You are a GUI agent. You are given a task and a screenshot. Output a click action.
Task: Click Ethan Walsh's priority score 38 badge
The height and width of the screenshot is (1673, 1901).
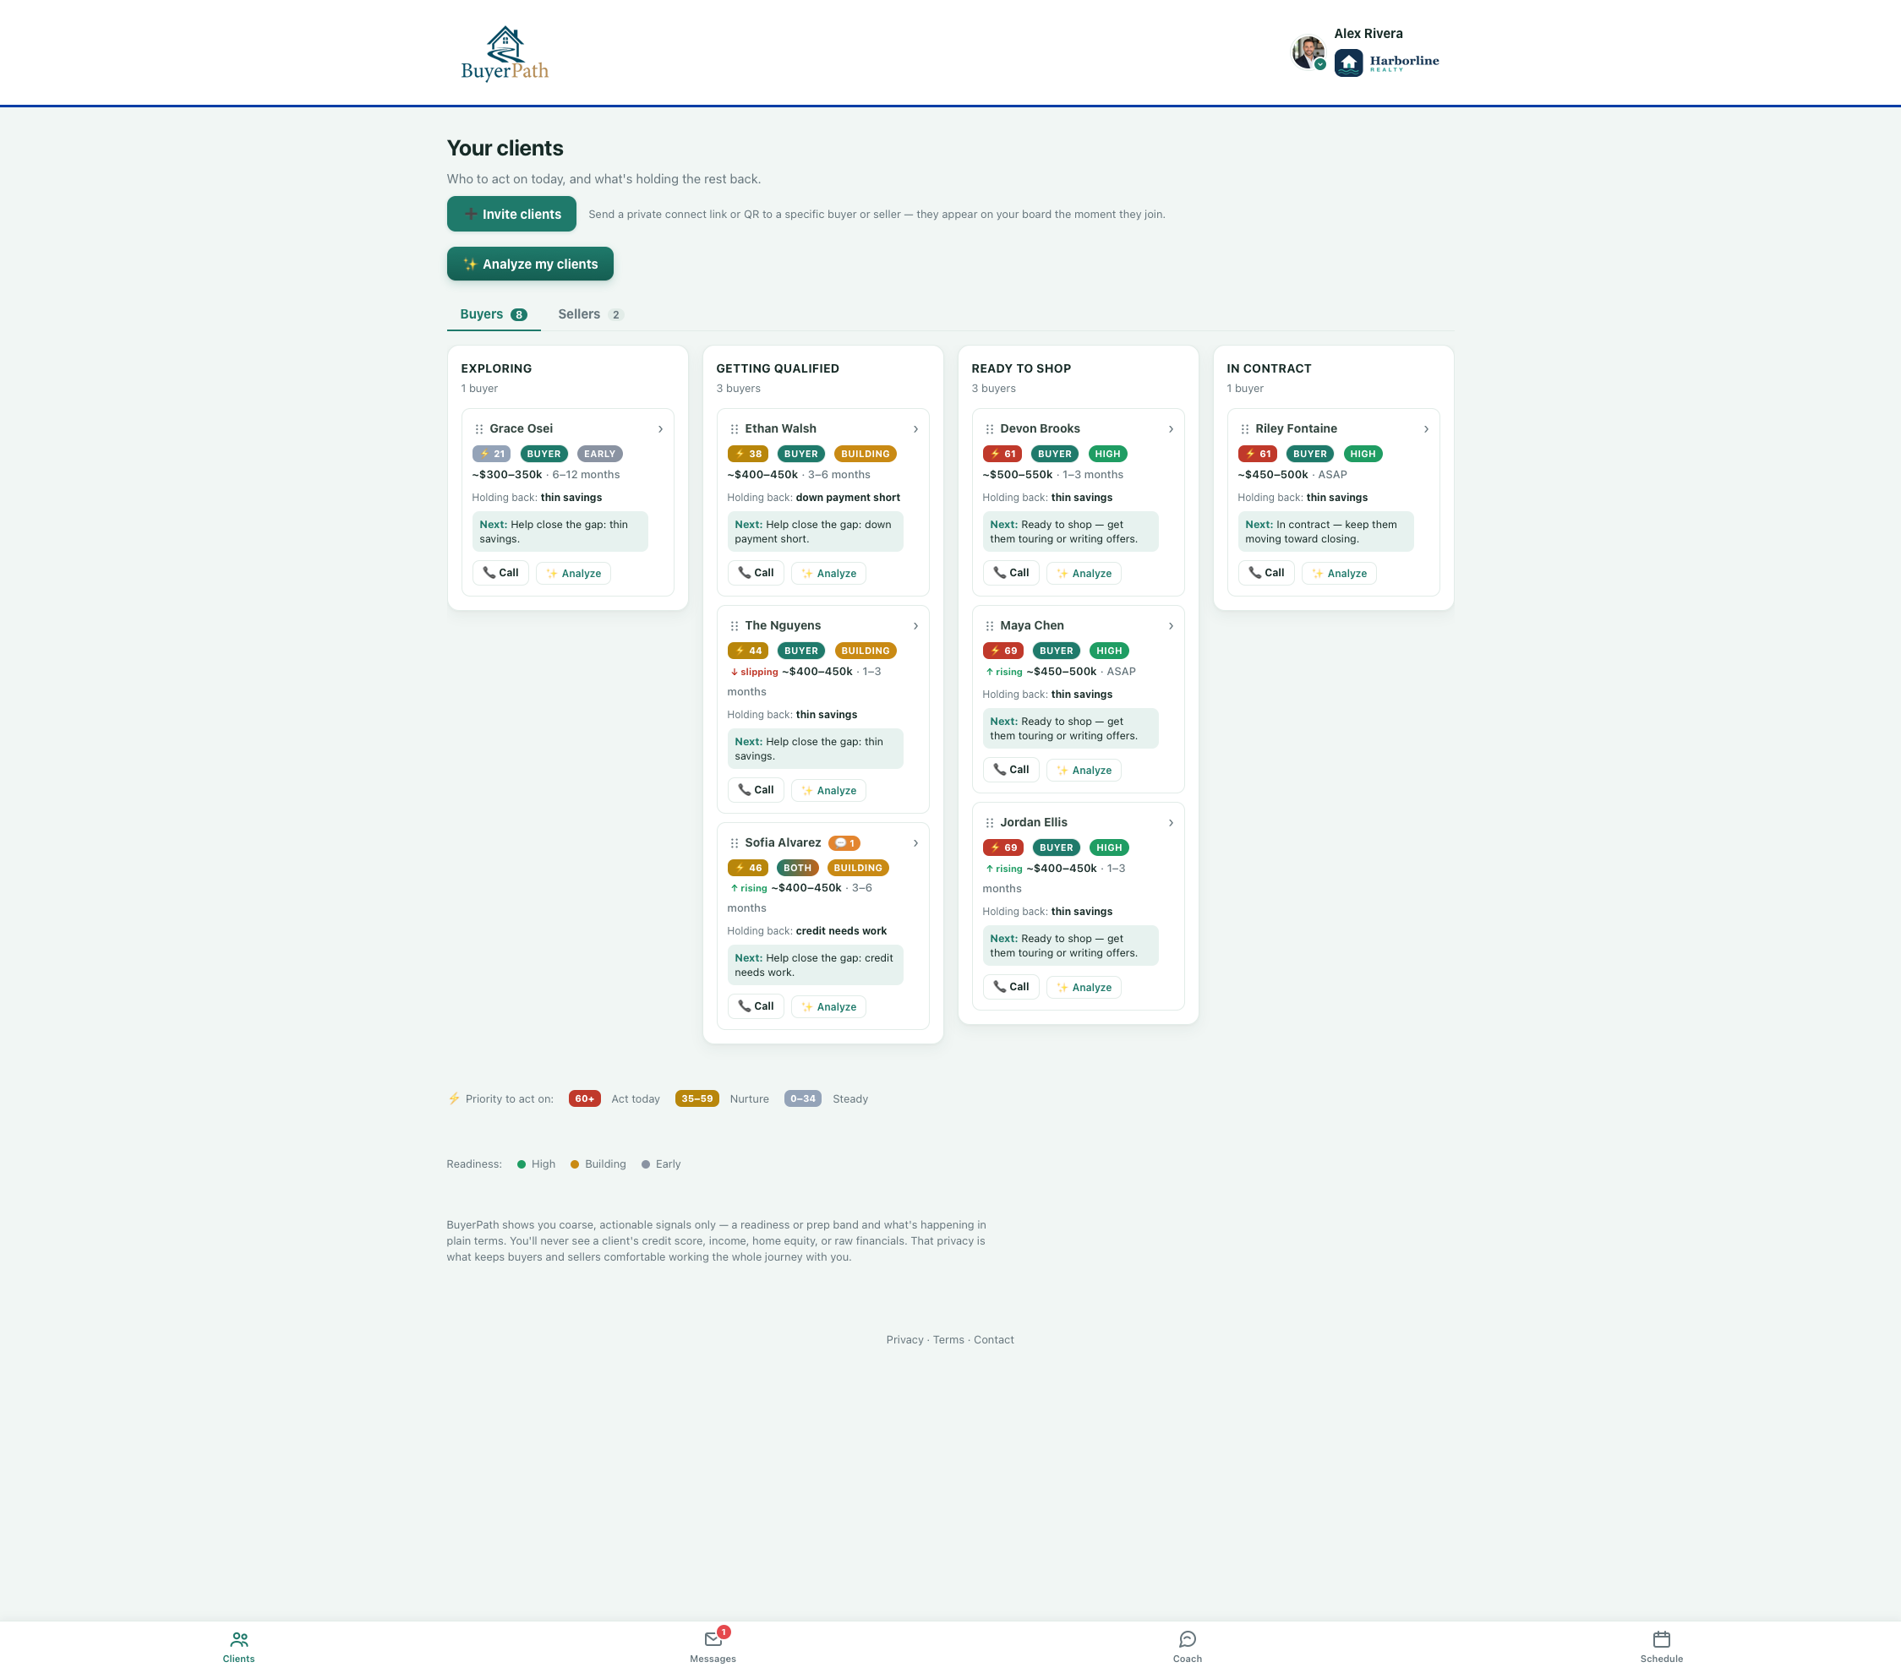(748, 455)
